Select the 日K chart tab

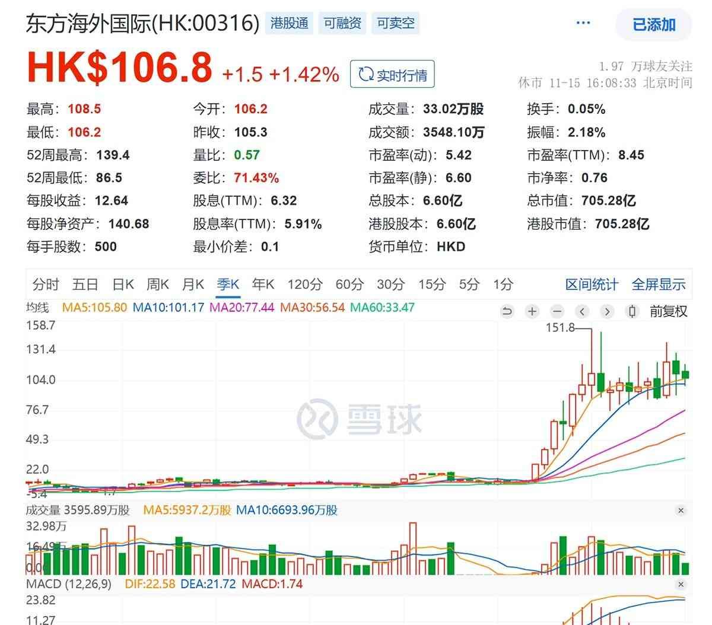pos(123,285)
